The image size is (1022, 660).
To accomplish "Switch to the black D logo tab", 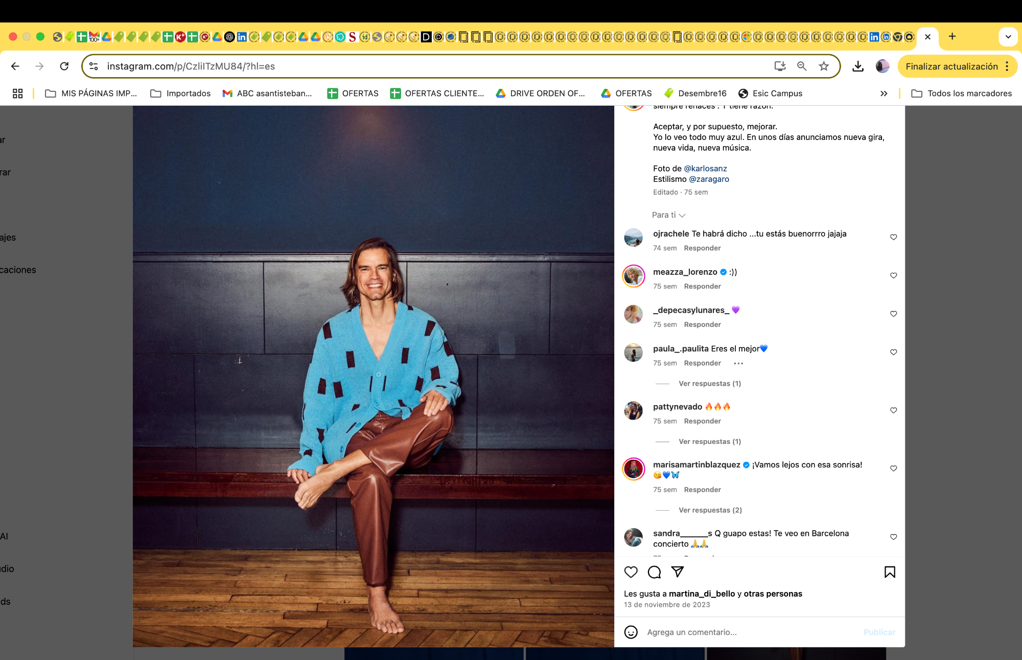I will coord(426,37).
